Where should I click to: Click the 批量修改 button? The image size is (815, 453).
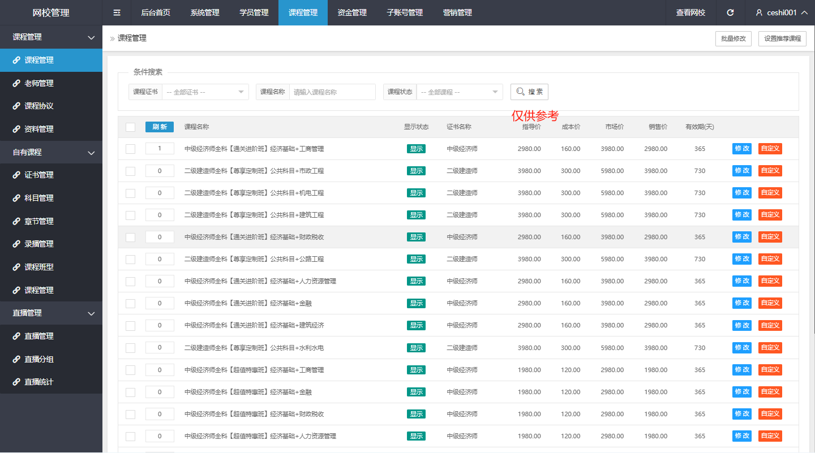tap(733, 38)
